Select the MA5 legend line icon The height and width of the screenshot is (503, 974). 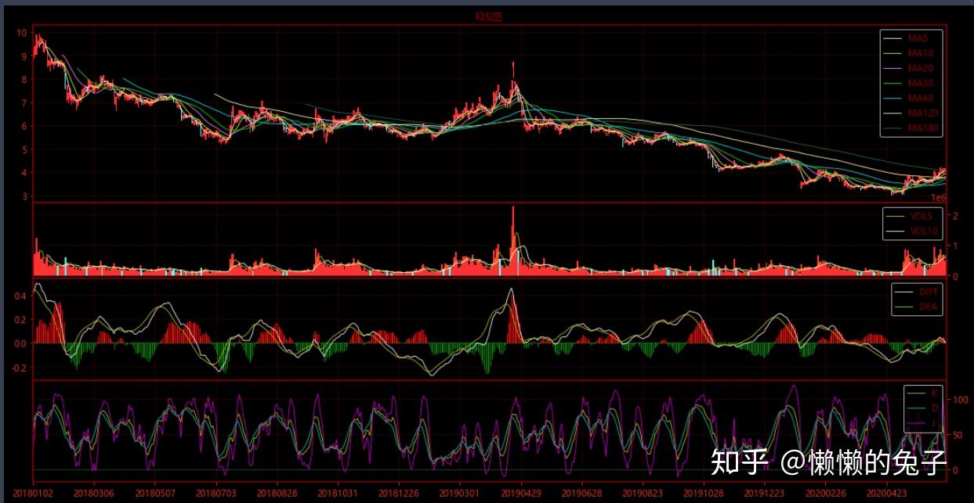(x=893, y=39)
